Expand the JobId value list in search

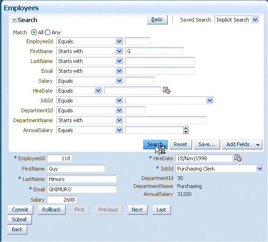click(x=210, y=101)
